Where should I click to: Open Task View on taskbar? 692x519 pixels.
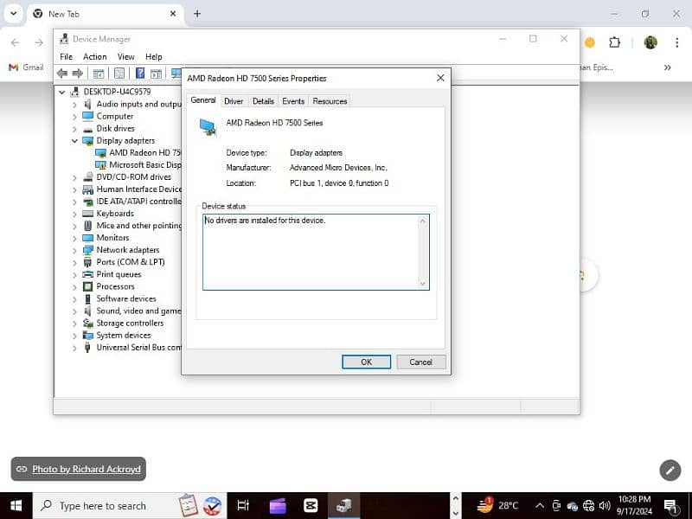(x=243, y=506)
